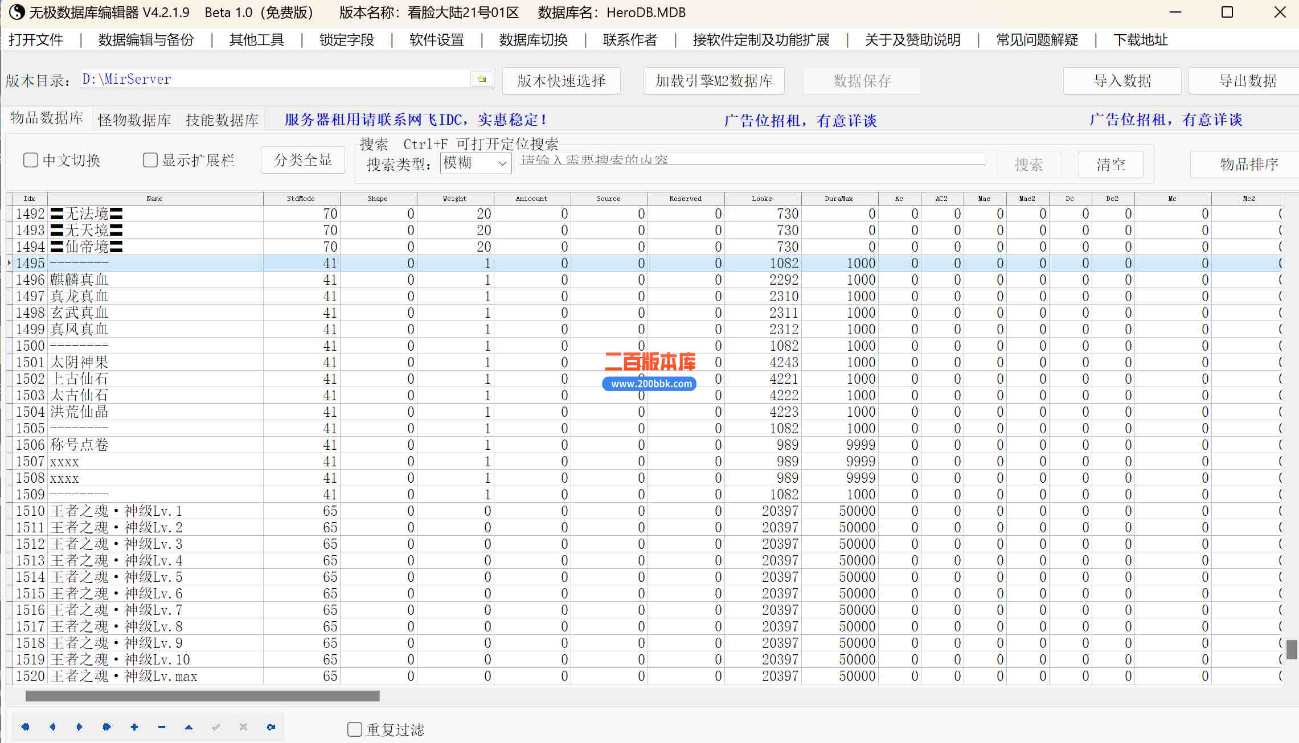1299x743 pixels.
Task: Click the Name column header
Action: pos(155,199)
